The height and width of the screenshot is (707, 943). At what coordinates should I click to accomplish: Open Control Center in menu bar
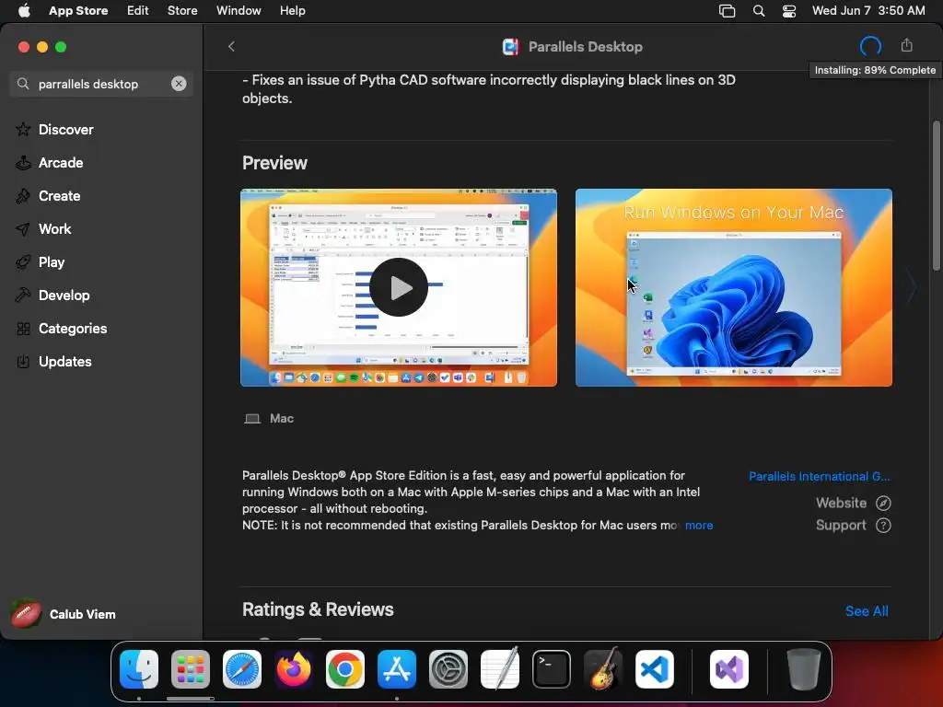pyautogui.click(x=789, y=11)
